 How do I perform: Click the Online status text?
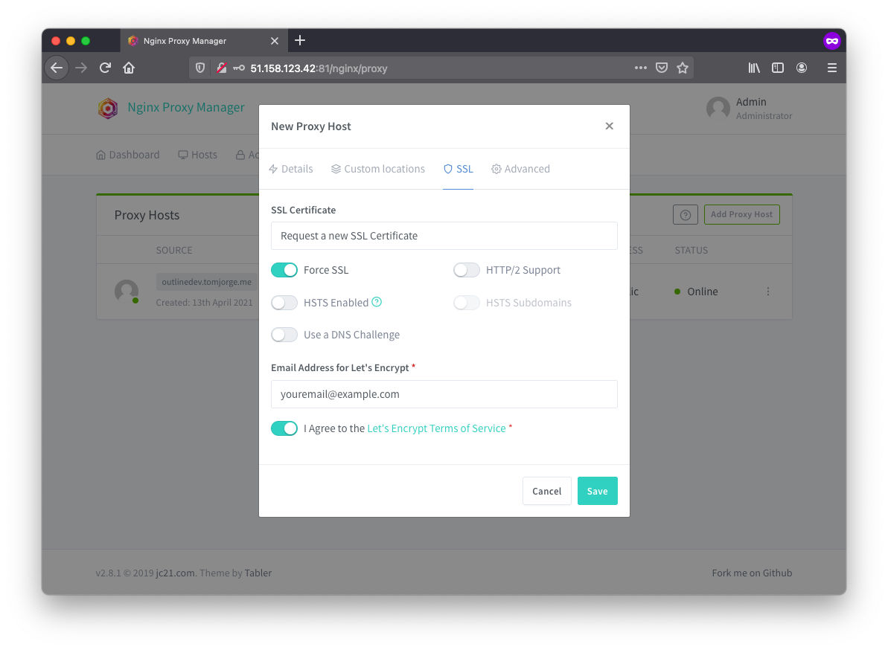tap(702, 292)
